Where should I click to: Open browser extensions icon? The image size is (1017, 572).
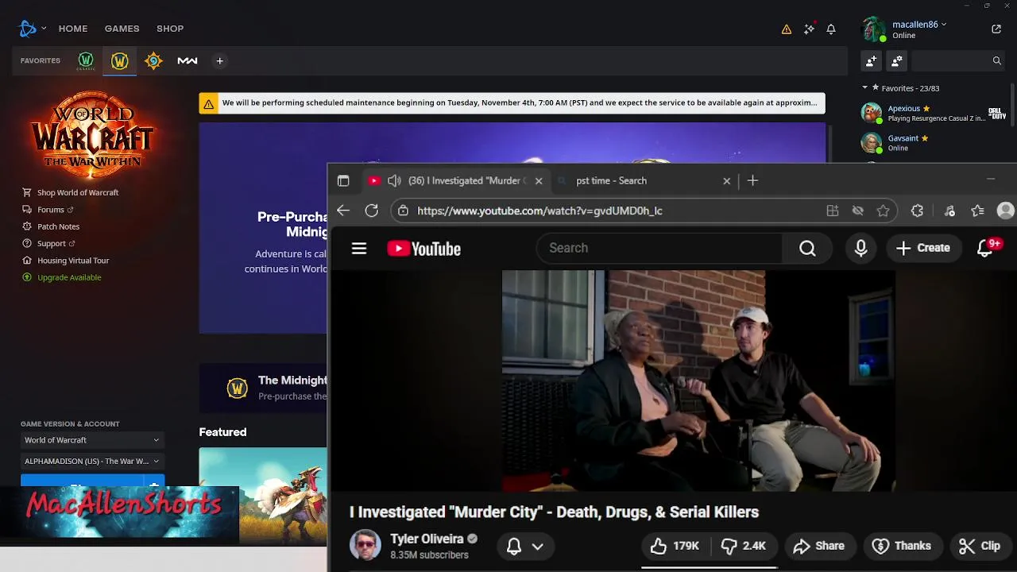click(917, 211)
